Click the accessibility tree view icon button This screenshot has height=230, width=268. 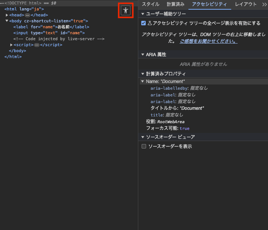point(126,10)
